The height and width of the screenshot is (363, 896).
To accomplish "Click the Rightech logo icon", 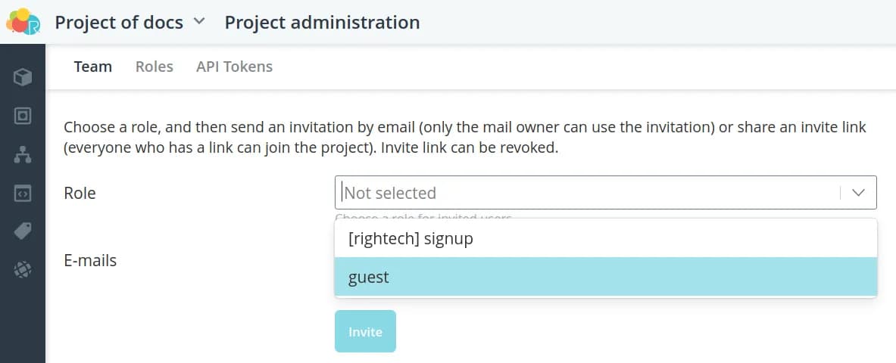I will (23, 21).
